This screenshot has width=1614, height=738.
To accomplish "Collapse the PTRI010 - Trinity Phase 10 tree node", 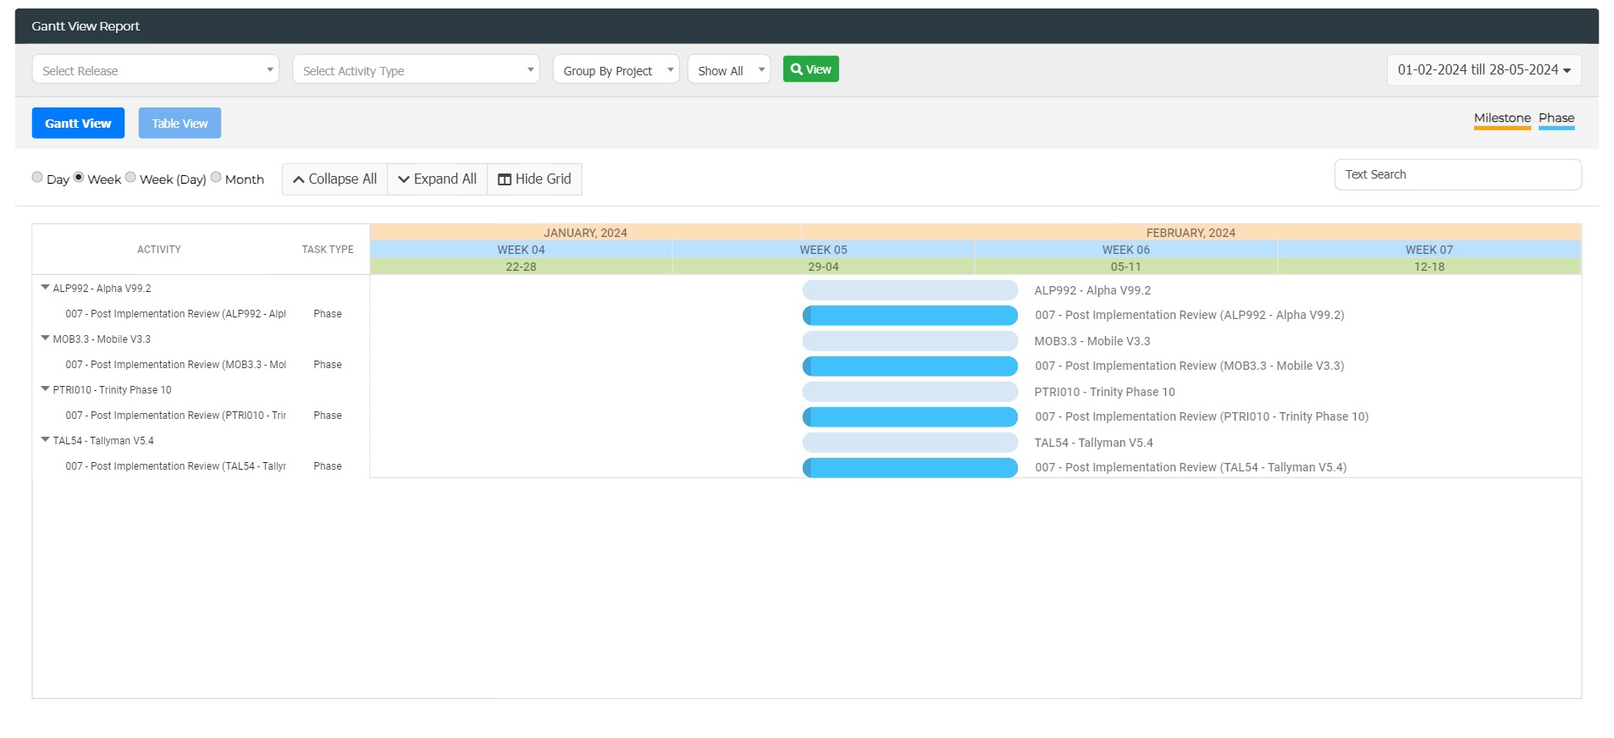I will click(46, 389).
